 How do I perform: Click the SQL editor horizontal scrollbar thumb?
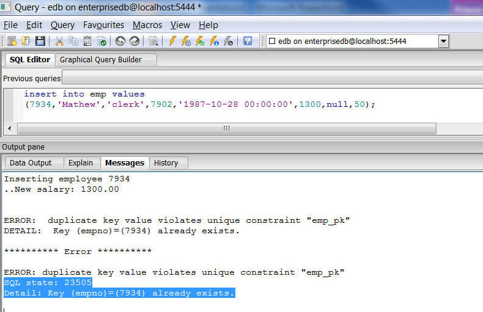pos(226,128)
